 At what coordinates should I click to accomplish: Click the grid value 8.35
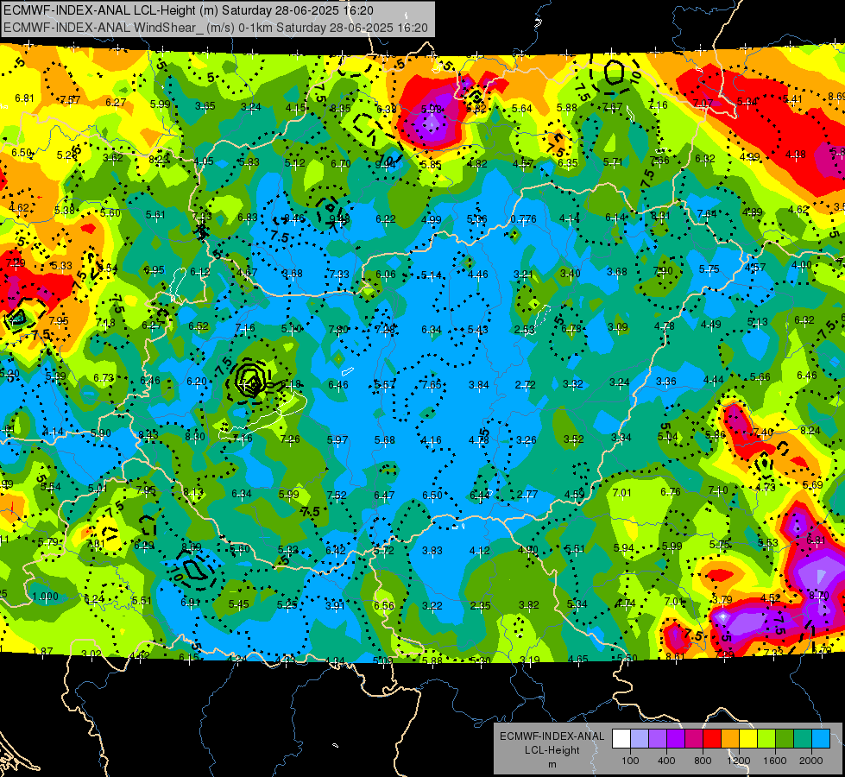[341, 109]
